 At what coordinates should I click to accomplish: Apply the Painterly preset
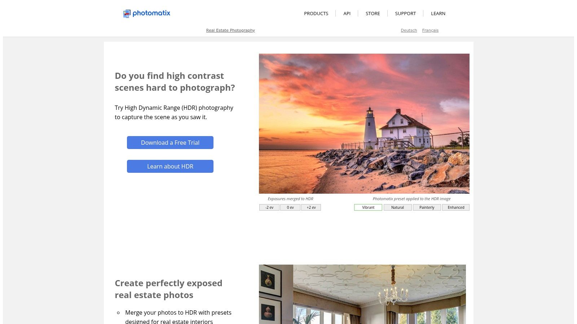point(427,207)
